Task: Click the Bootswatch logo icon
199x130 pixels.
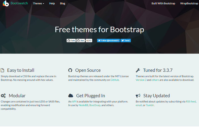Action: [6, 3]
